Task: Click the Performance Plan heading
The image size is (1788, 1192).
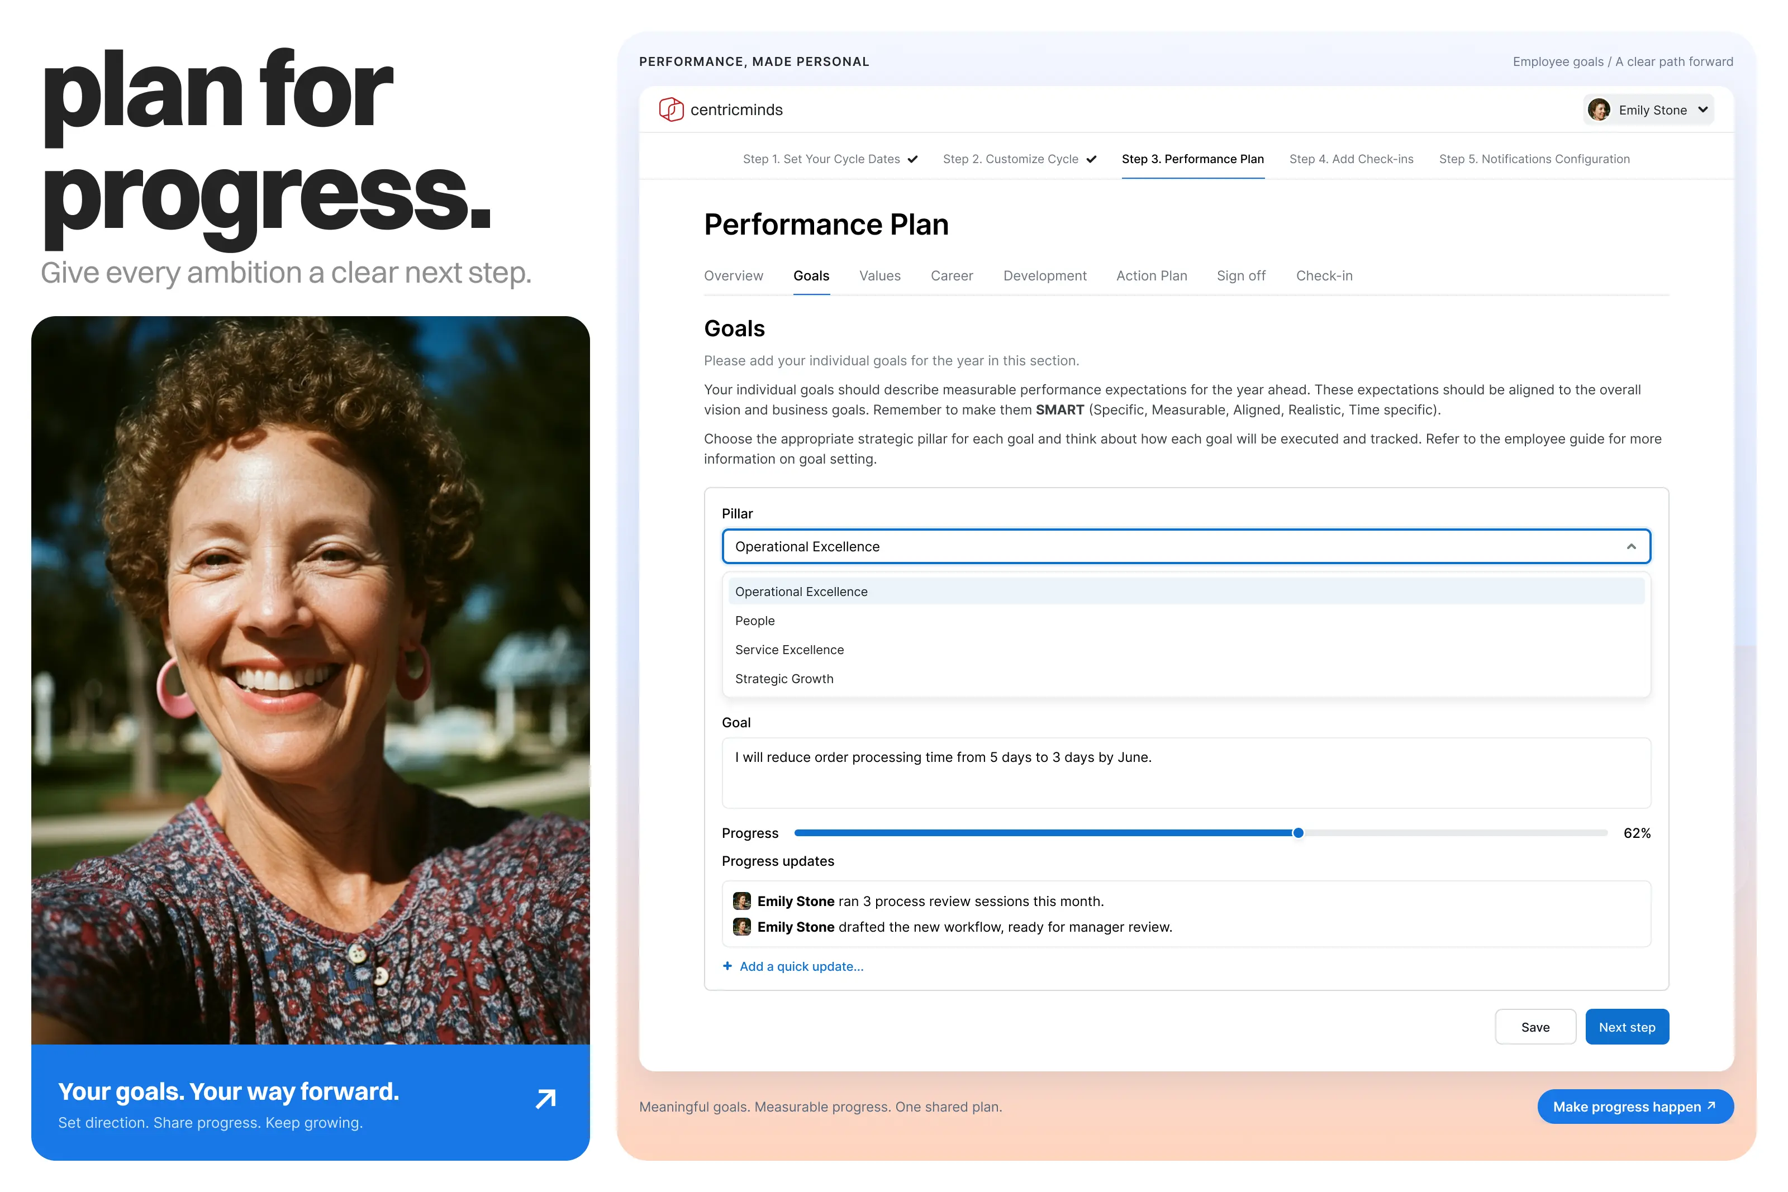Action: coord(826,224)
